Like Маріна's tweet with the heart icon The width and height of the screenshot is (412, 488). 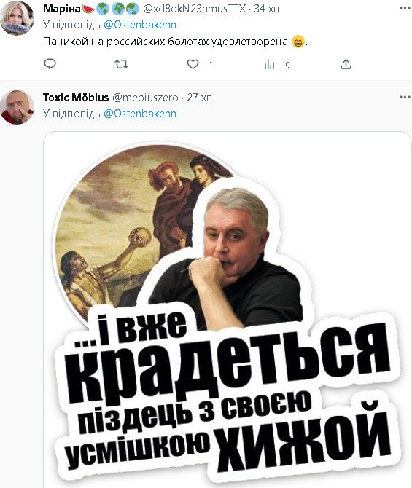pyautogui.click(x=193, y=64)
